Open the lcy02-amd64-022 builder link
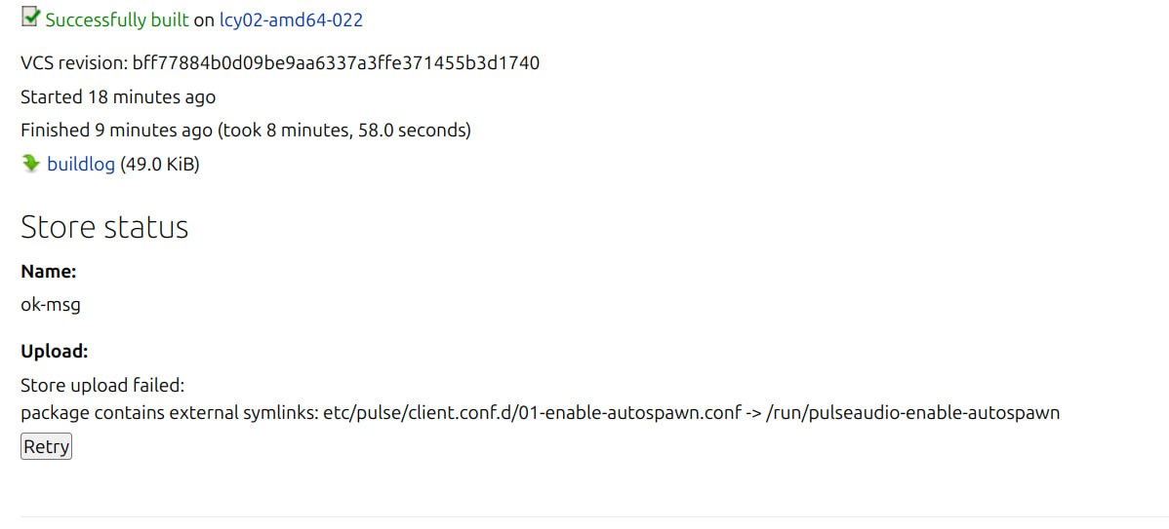Image resolution: width=1169 pixels, height=529 pixels. coord(291,19)
